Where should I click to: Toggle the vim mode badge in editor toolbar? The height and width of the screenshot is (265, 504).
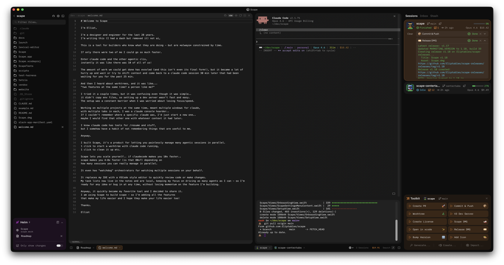tap(230, 15)
